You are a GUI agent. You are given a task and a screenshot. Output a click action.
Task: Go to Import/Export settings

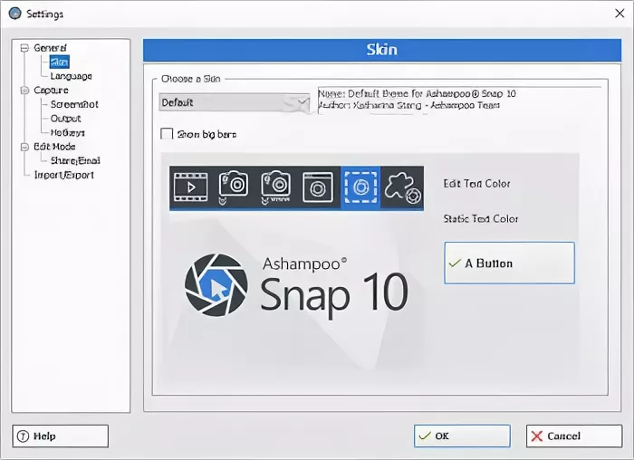click(63, 175)
